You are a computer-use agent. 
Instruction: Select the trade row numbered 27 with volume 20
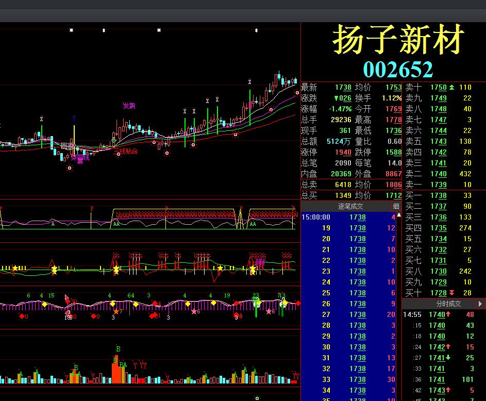pos(348,314)
